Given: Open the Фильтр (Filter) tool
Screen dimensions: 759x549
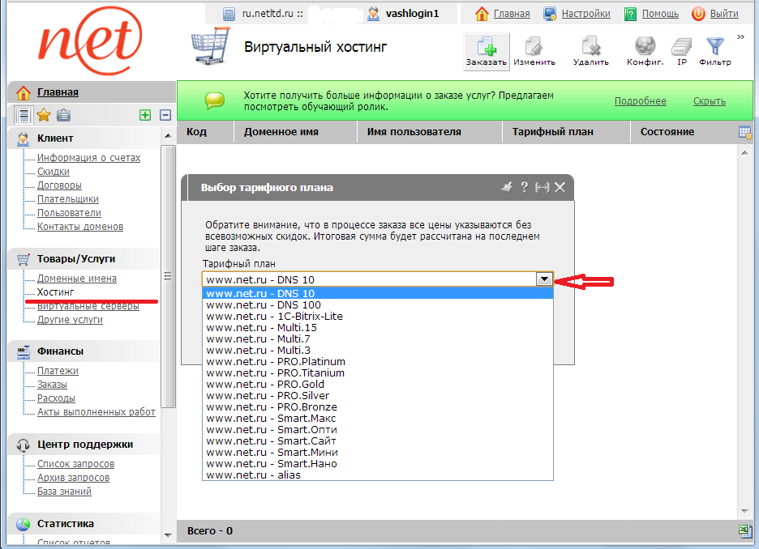Looking at the screenshot, I should (x=714, y=51).
